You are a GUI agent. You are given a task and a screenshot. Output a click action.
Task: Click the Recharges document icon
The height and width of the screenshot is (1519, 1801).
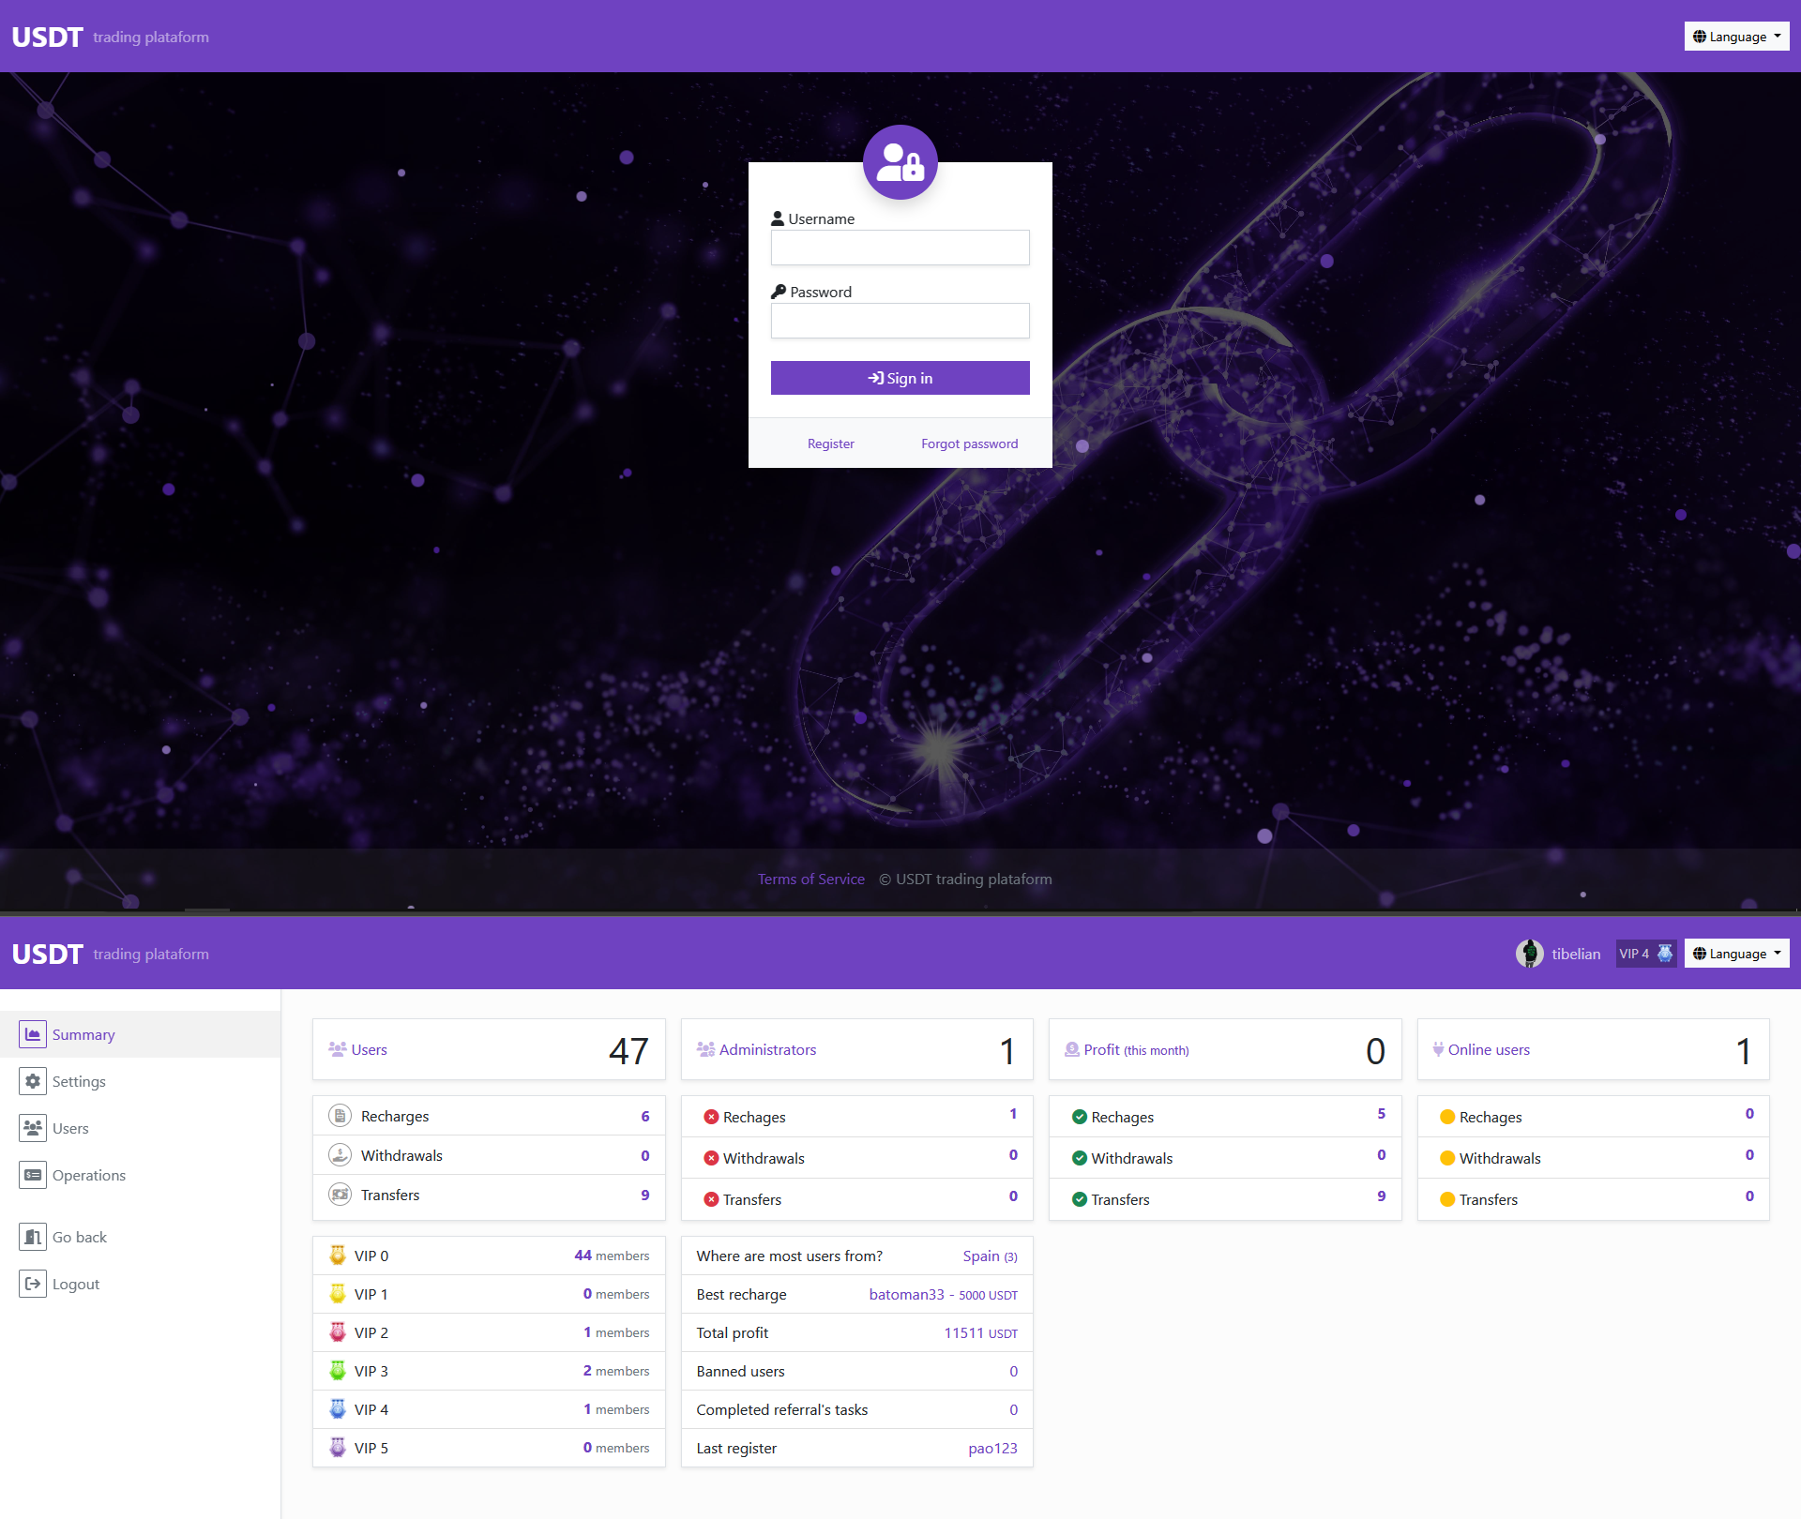(x=340, y=1116)
